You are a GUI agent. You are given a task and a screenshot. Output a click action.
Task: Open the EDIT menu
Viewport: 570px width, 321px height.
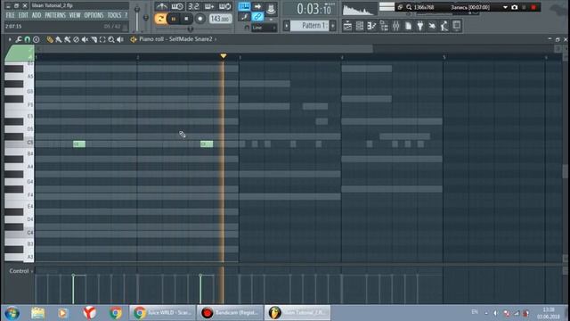(23, 15)
